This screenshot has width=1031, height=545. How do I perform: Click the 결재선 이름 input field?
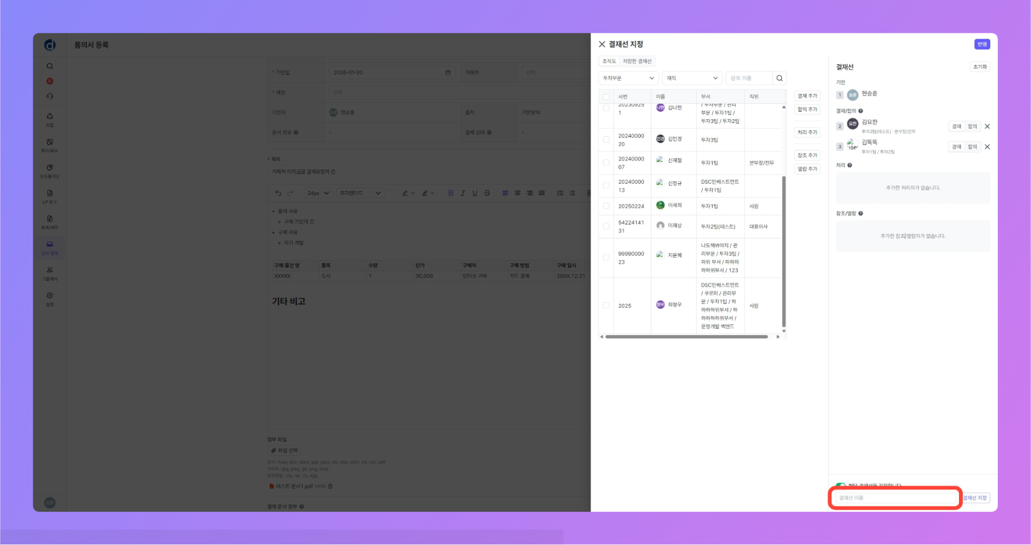point(896,498)
